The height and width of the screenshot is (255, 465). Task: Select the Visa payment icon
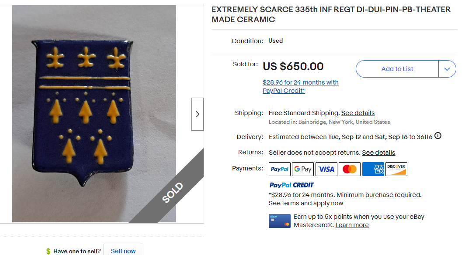click(326, 169)
